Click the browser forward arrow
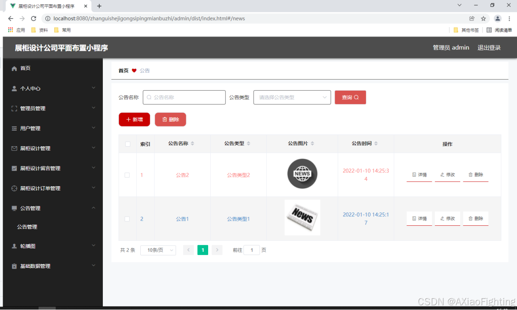 pos(22,18)
